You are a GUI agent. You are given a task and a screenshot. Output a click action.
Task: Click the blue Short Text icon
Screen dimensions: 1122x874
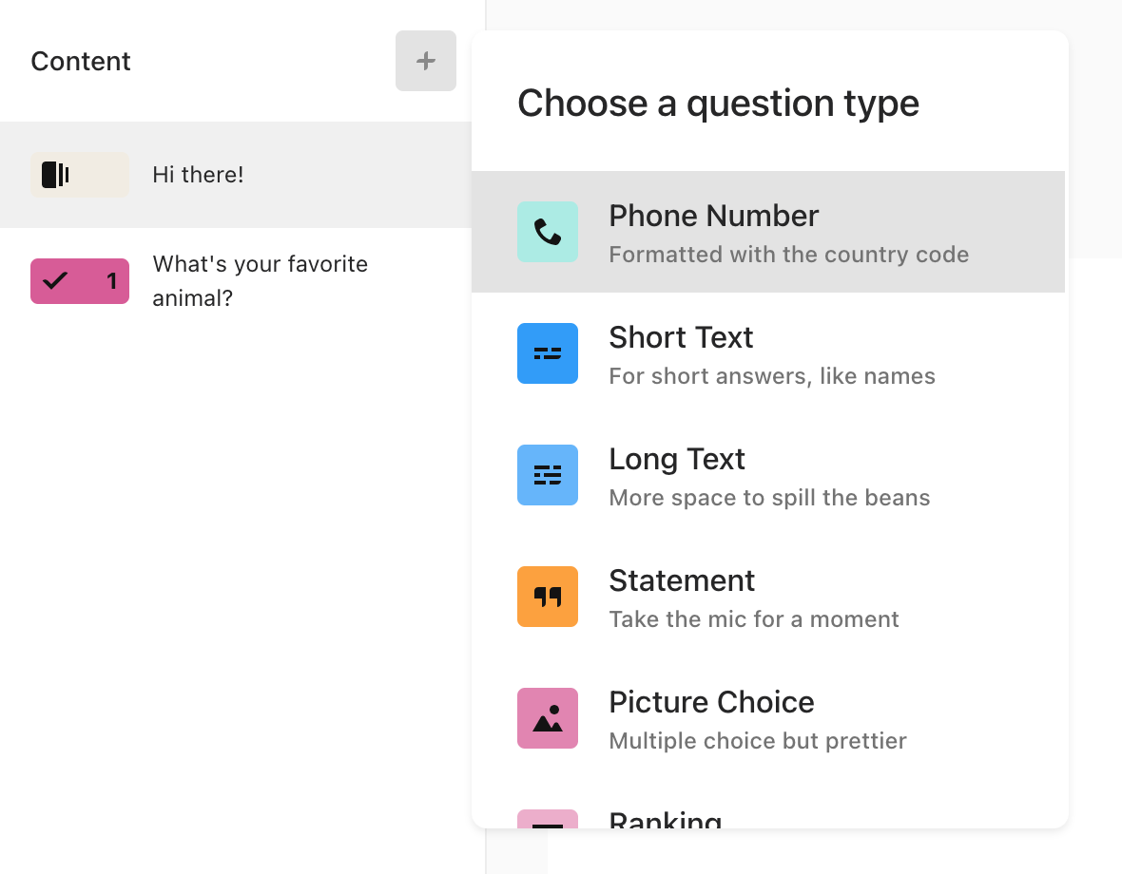[548, 353]
